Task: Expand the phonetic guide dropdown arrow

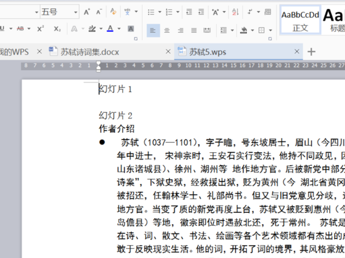Action: tap(136, 12)
